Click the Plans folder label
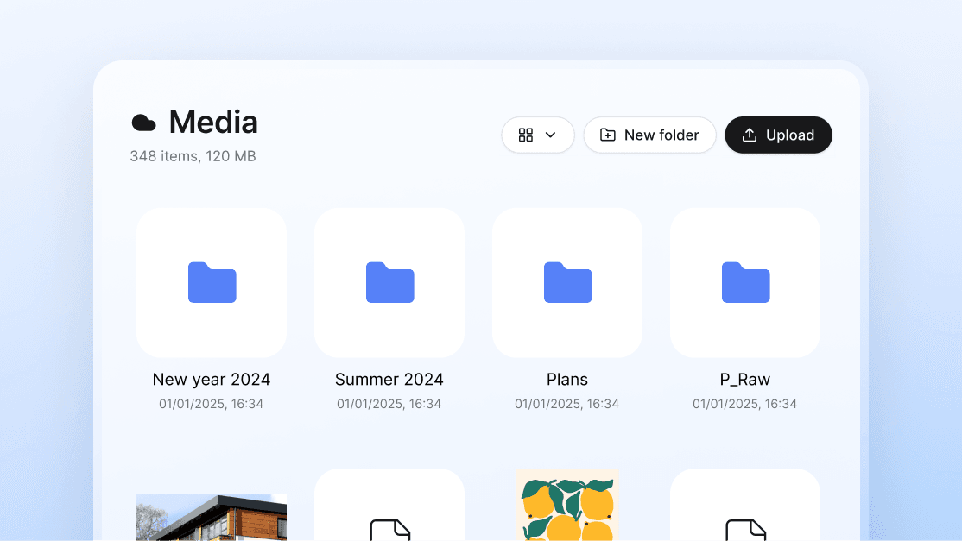Image resolution: width=962 pixels, height=541 pixels. [567, 380]
